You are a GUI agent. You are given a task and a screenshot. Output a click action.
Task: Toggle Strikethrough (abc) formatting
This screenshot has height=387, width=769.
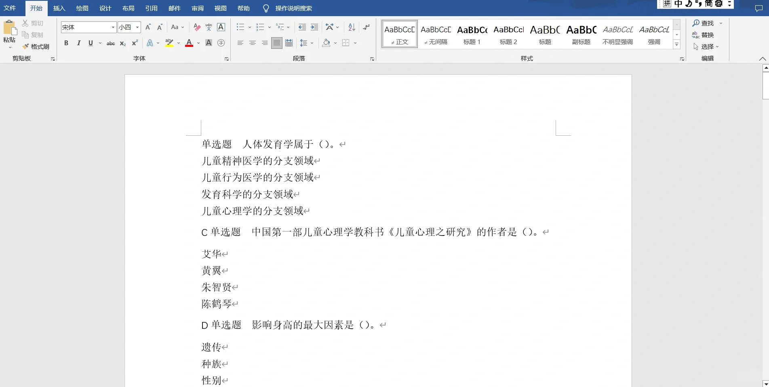[110, 43]
